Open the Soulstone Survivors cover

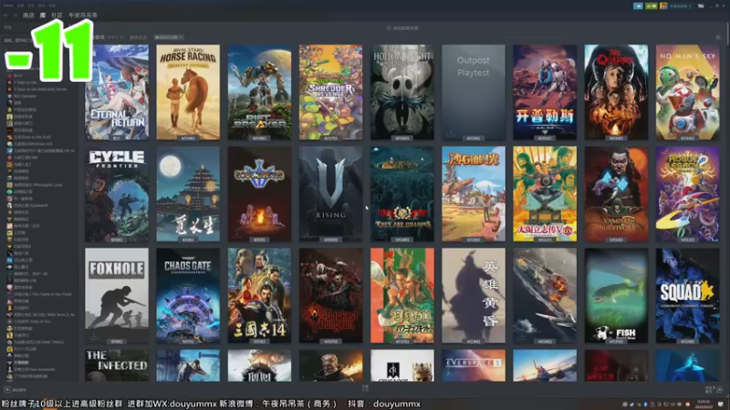259,194
